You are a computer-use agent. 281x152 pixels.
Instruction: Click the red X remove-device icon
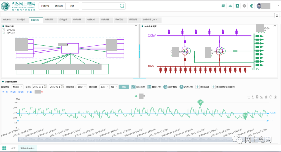point(42,92)
